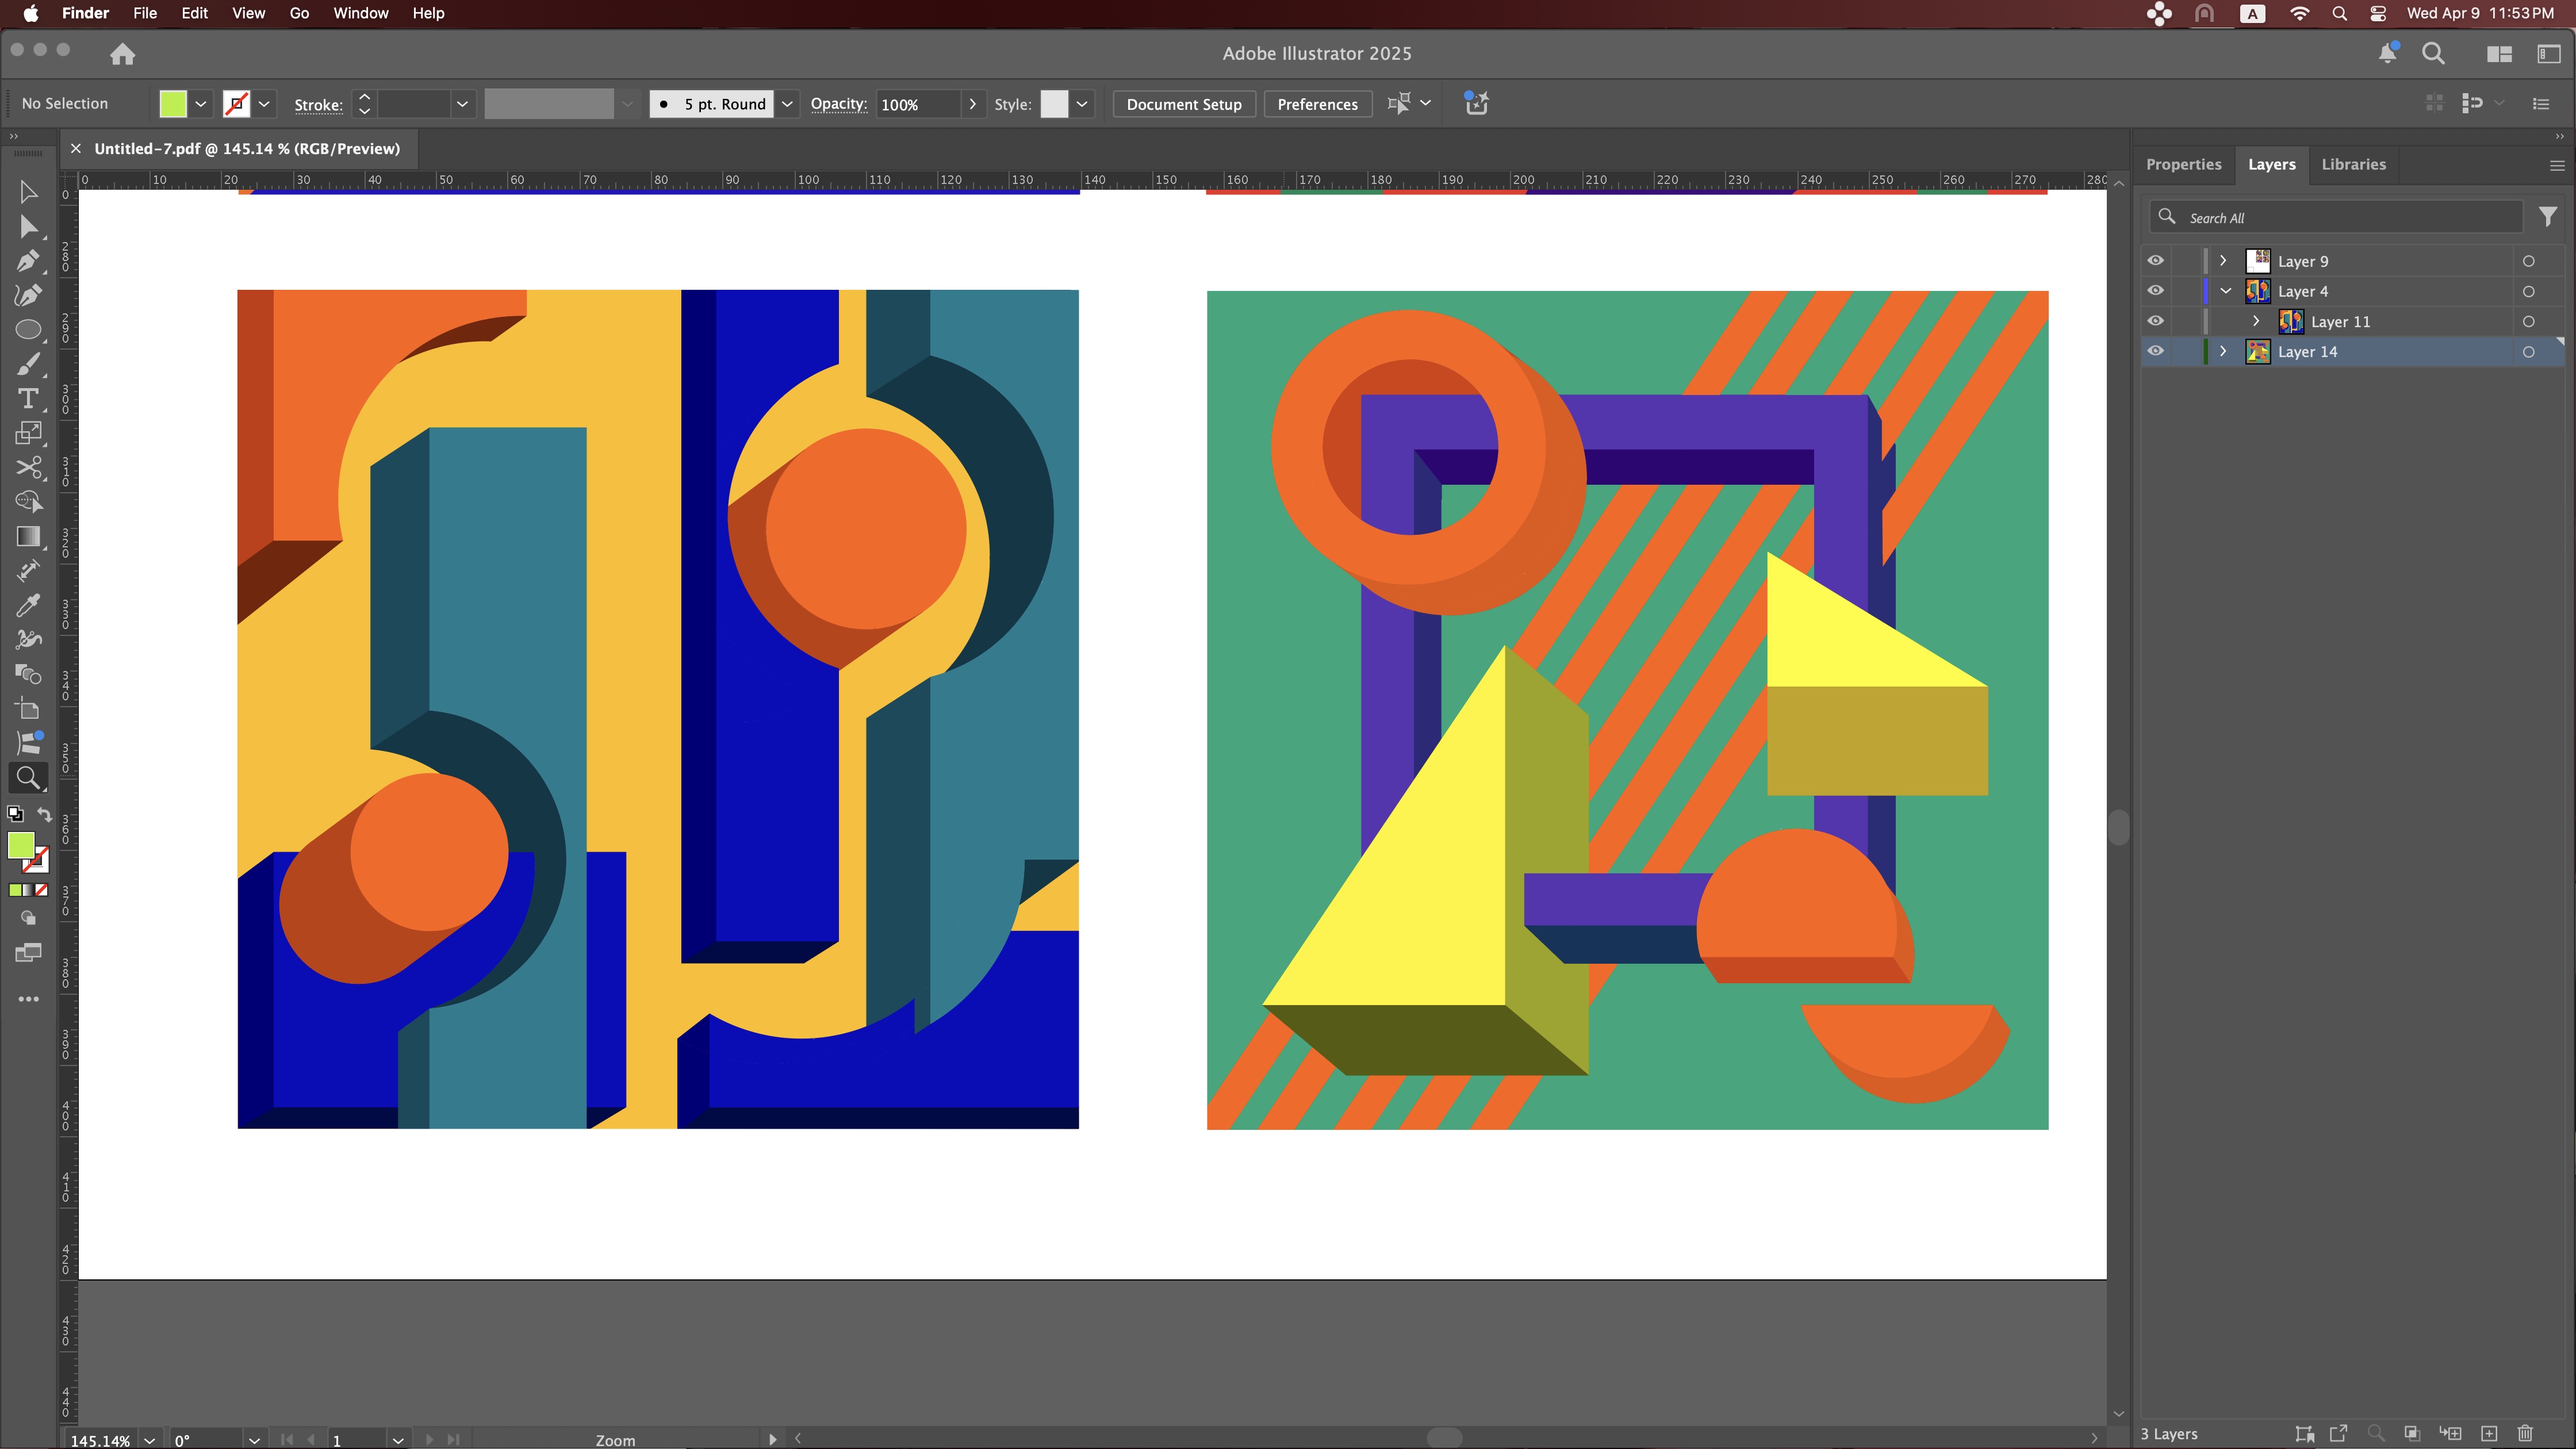Image resolution: width=2576 pixels, height=1449 pixels.
Task: Open the Window menu in the menu bar
Action: point(361,13)
